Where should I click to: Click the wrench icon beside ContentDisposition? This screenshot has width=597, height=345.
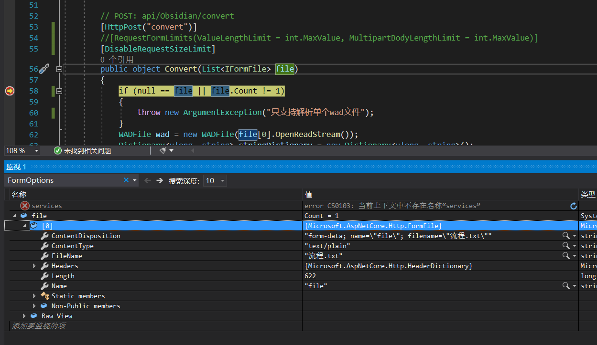pos(44,236)
